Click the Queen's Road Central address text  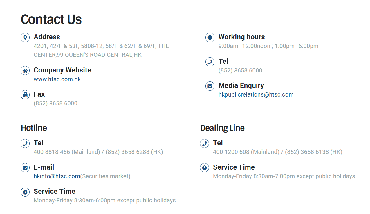(101, 50)
